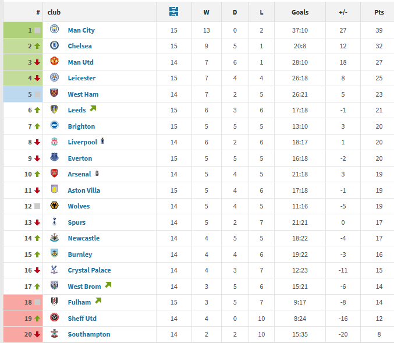Click the Man City club crest
394x343 pixels.
coord(54,29)
